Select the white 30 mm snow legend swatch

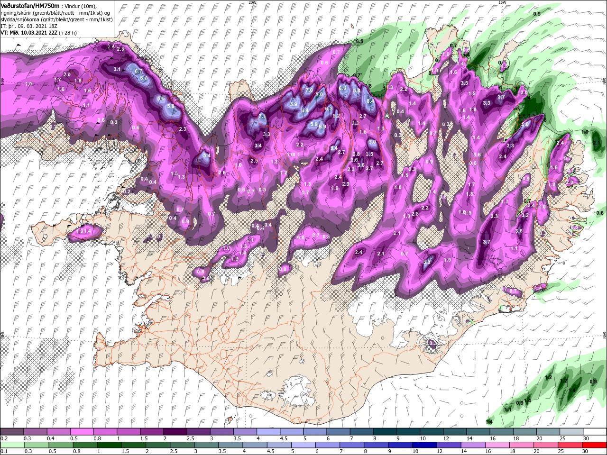tap(595, 432)
